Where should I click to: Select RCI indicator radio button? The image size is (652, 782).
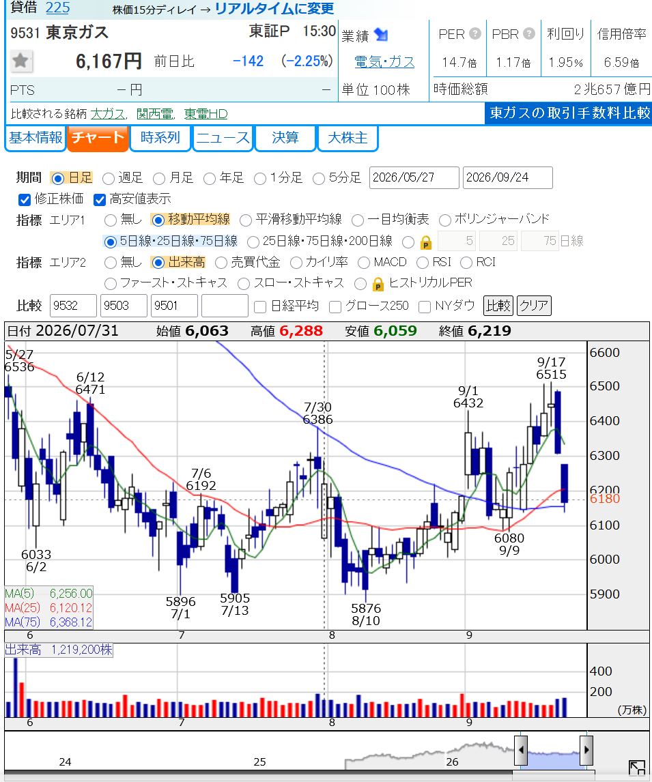(466, 262)
